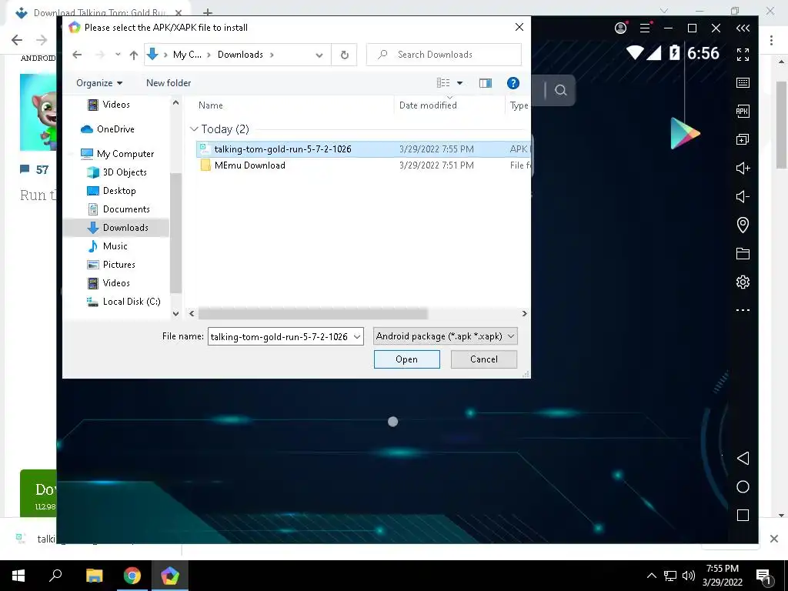Go back in the file dialog

(77, 55)
